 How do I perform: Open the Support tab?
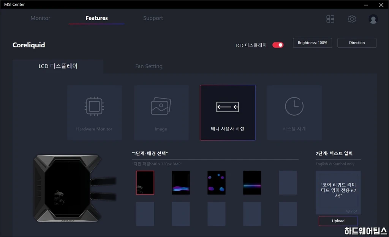pyautogui.click(x=153, y=18)
